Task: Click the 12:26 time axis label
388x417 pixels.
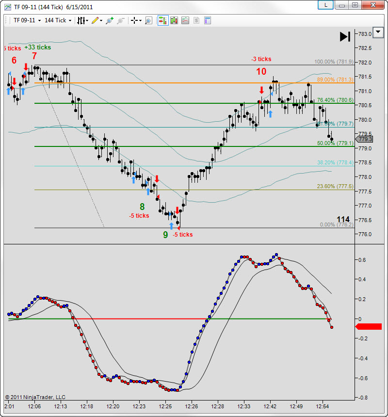Action: click(x=192, y=406)
